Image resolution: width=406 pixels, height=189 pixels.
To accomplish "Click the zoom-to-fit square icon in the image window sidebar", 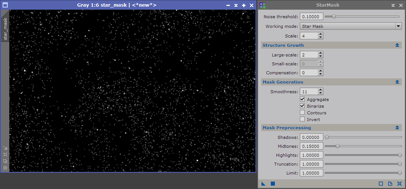I will [5, 154].
